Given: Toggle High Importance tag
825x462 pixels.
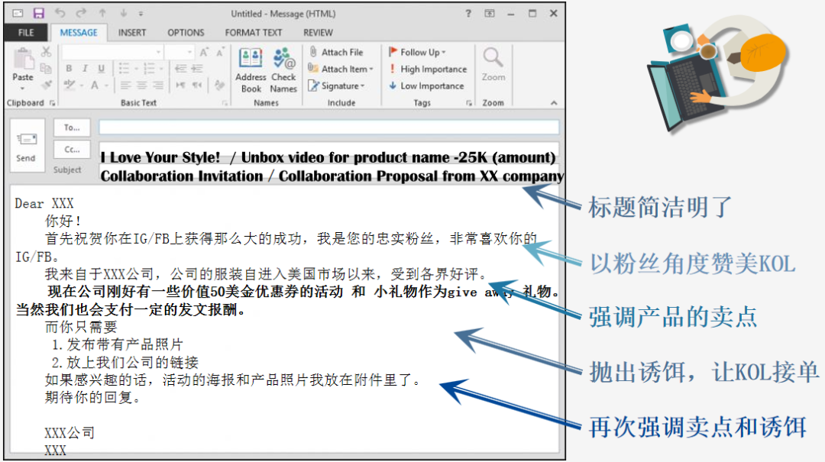Looking at the screenshot, I should pos(428,69).
